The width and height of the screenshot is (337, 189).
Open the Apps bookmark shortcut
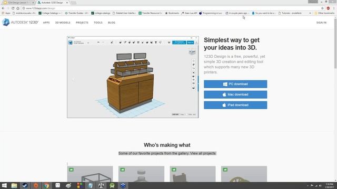click(6, 13)
